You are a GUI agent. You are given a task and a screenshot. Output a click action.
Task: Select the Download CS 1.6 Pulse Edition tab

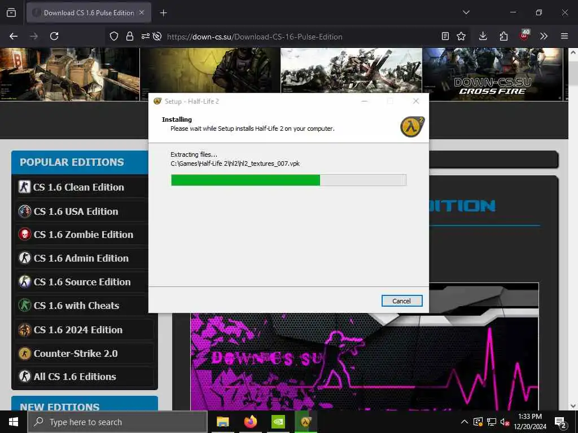89,13
